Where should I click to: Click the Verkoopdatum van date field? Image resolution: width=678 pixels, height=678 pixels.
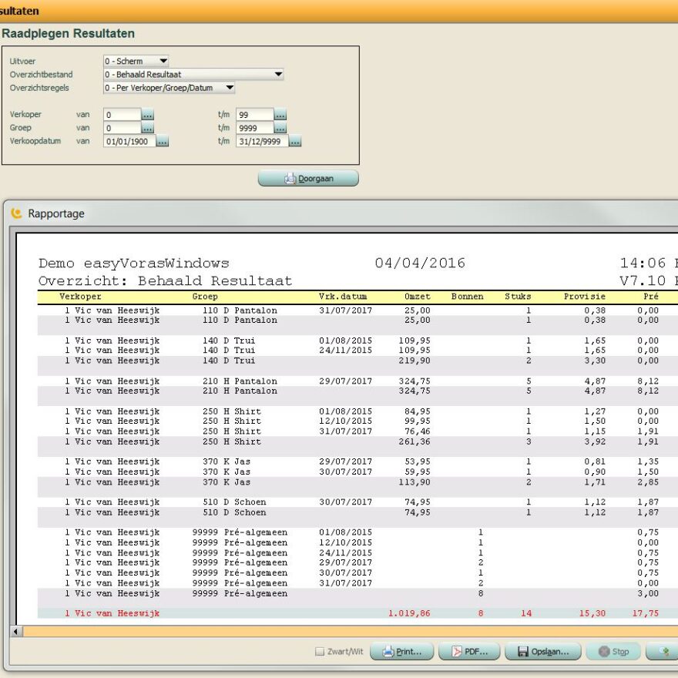pos(129,142)
